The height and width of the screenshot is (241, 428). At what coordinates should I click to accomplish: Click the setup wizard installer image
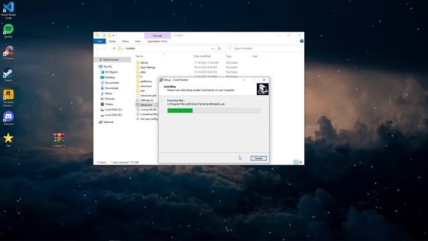coord(263,89)
